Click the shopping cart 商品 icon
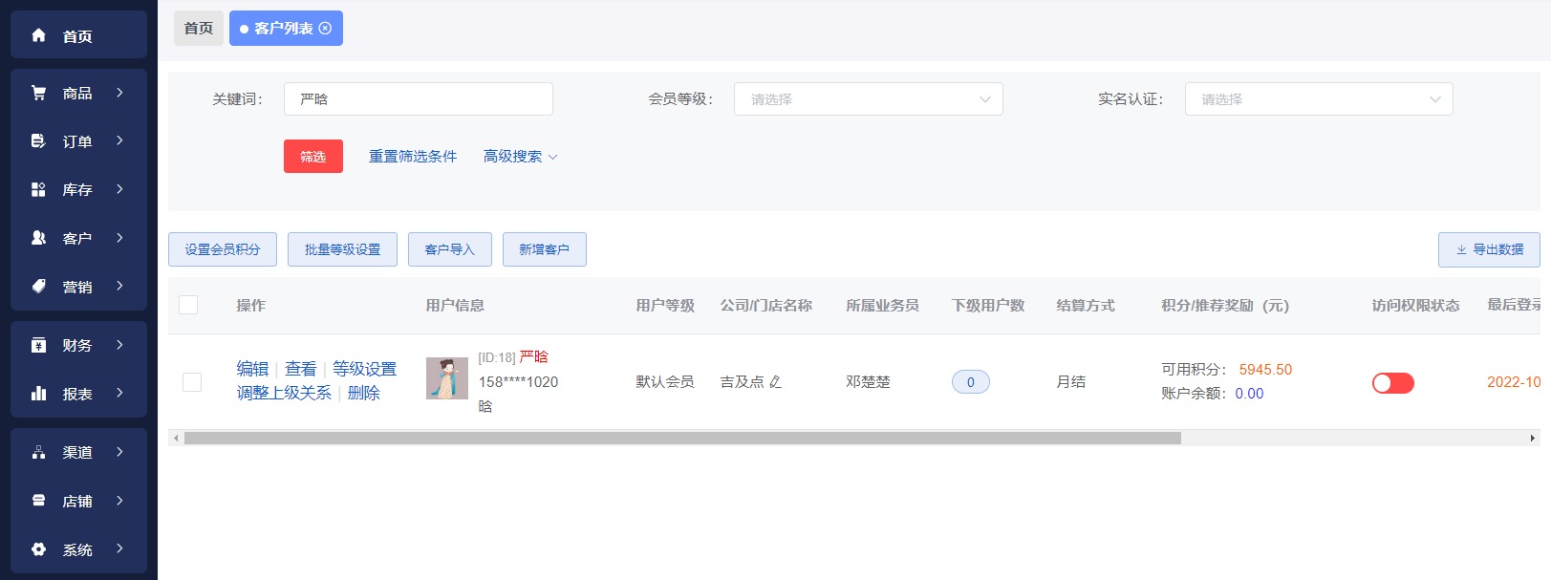This screenshot has height=580, width=1551. pos(38,93)
